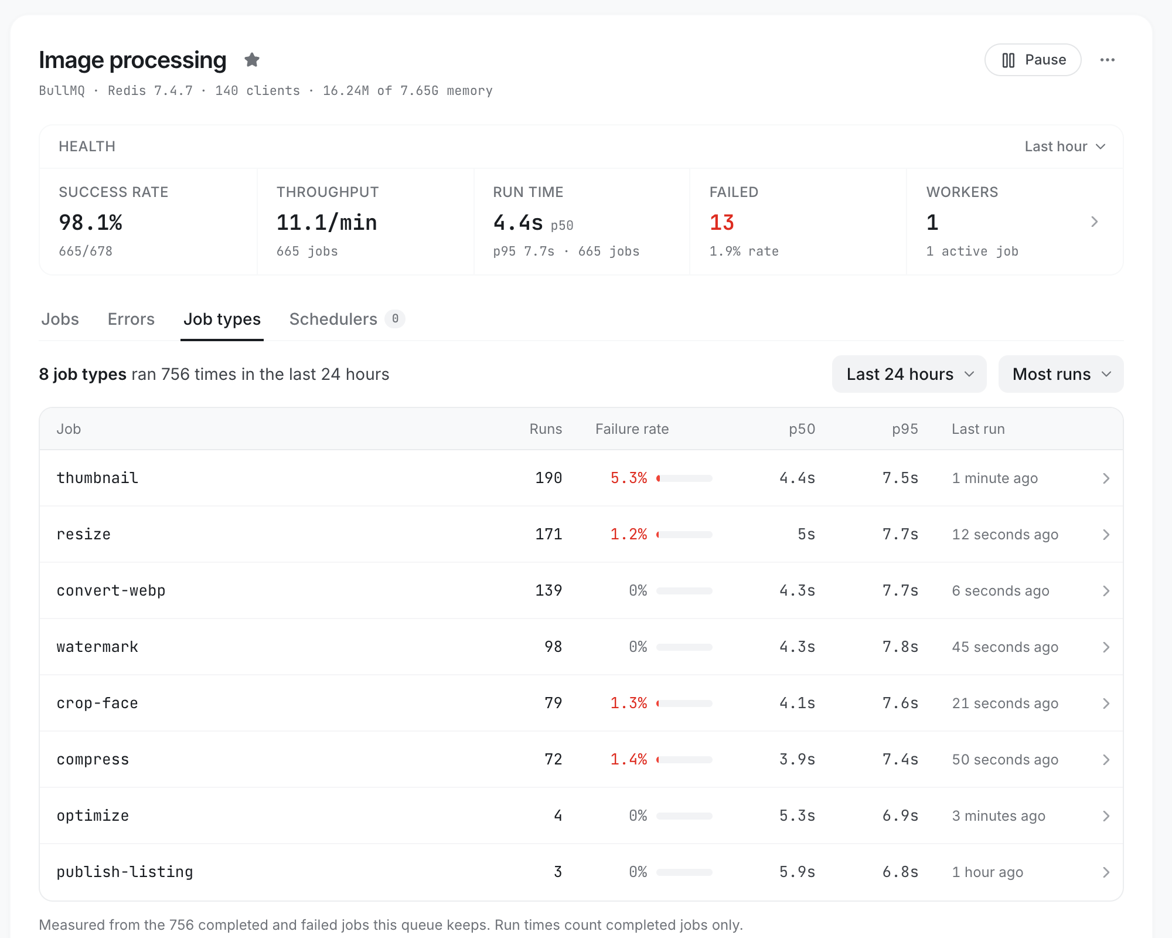Star the Image processing queue as favorite

pos(252,60)
